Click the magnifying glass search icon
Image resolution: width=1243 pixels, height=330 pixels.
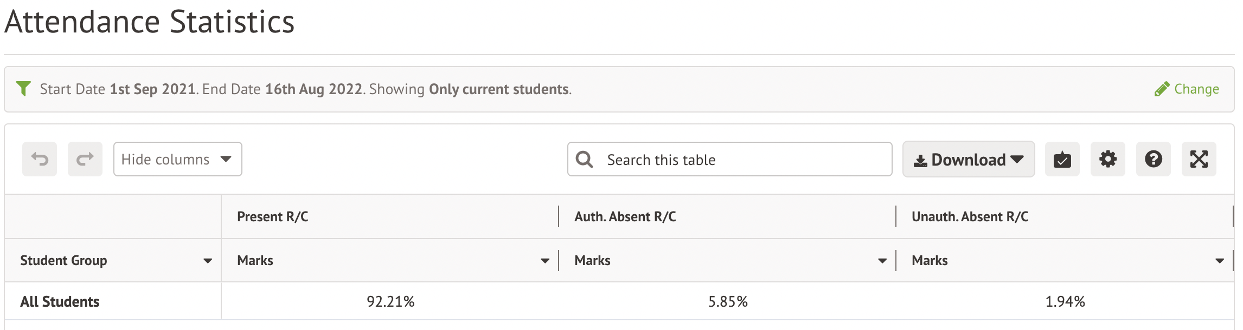click(584, 160)
